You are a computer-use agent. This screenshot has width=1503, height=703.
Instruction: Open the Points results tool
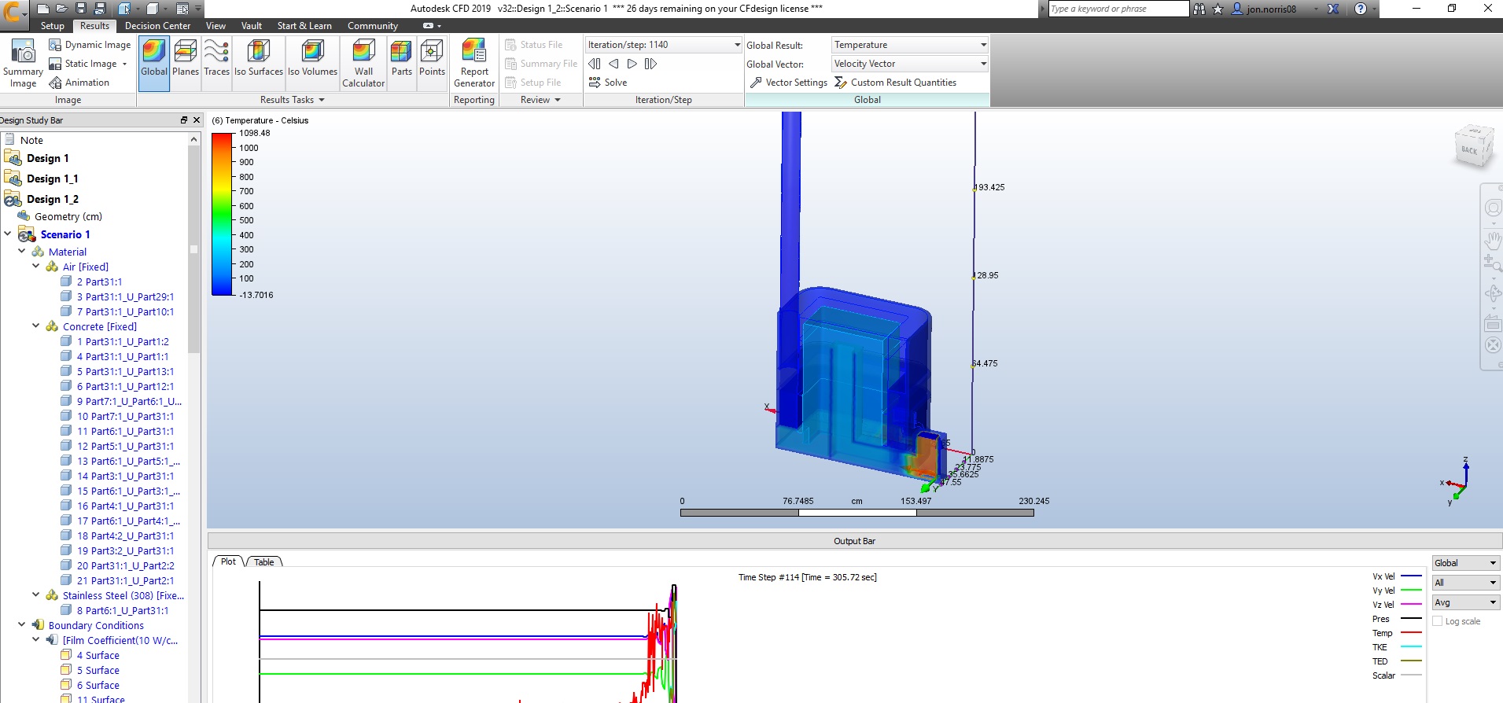432,58
